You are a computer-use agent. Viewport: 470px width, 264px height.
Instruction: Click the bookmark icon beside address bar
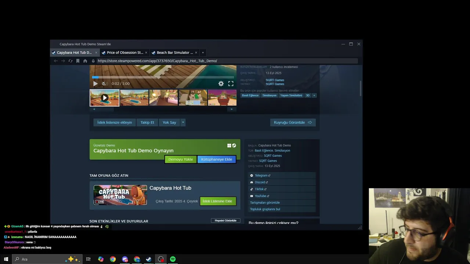[x=78, y=61]
